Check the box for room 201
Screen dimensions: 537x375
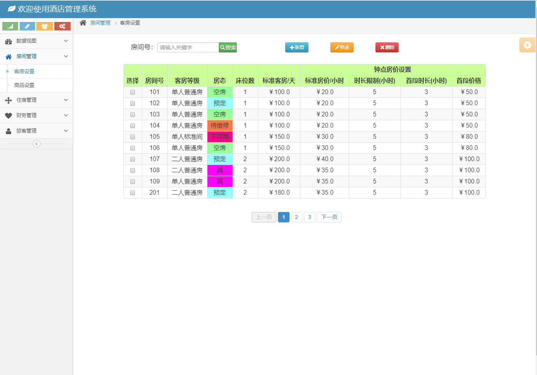coord(133,193)
